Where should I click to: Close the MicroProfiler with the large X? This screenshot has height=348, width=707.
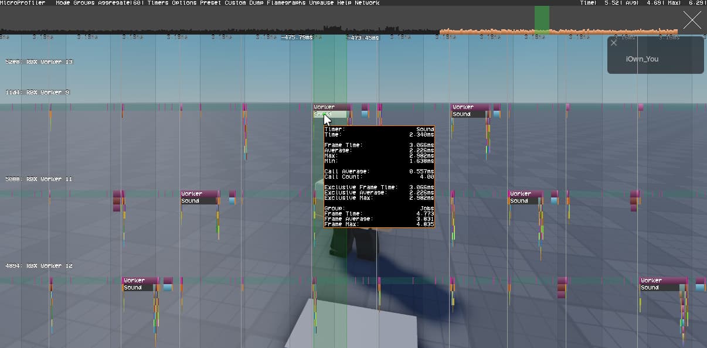(692, 21)
